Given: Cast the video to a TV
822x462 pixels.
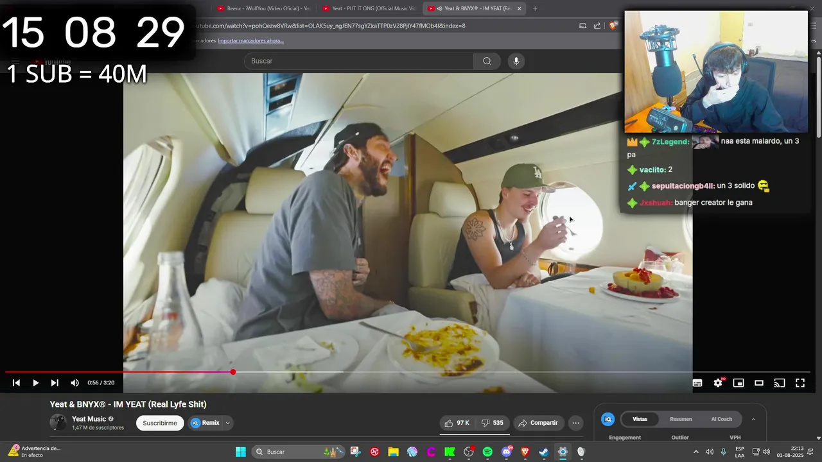Looking at the screenshot, I should [x=780, y=383].
